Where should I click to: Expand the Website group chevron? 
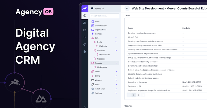pos(116,80)
